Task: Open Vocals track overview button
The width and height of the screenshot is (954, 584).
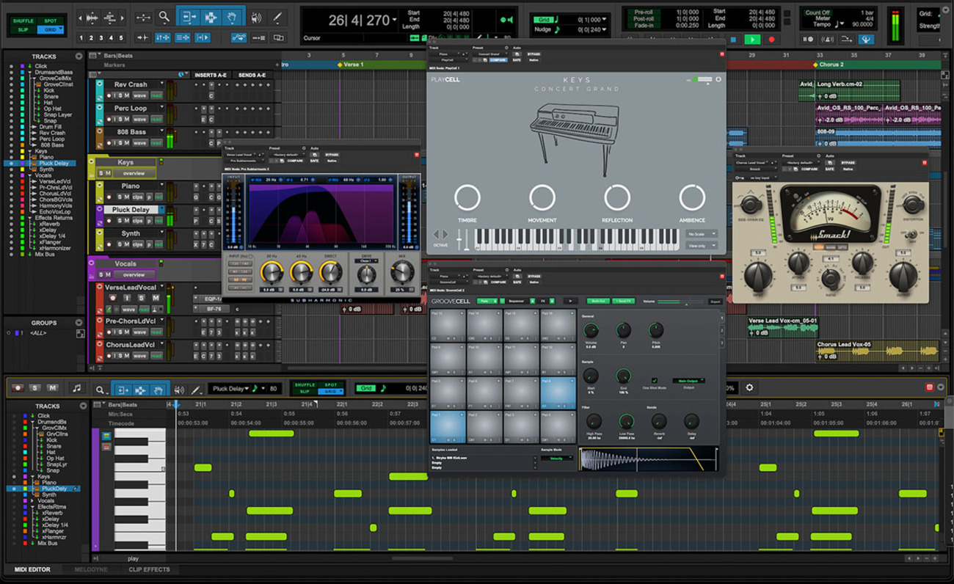Action: (x=134, y=274)
